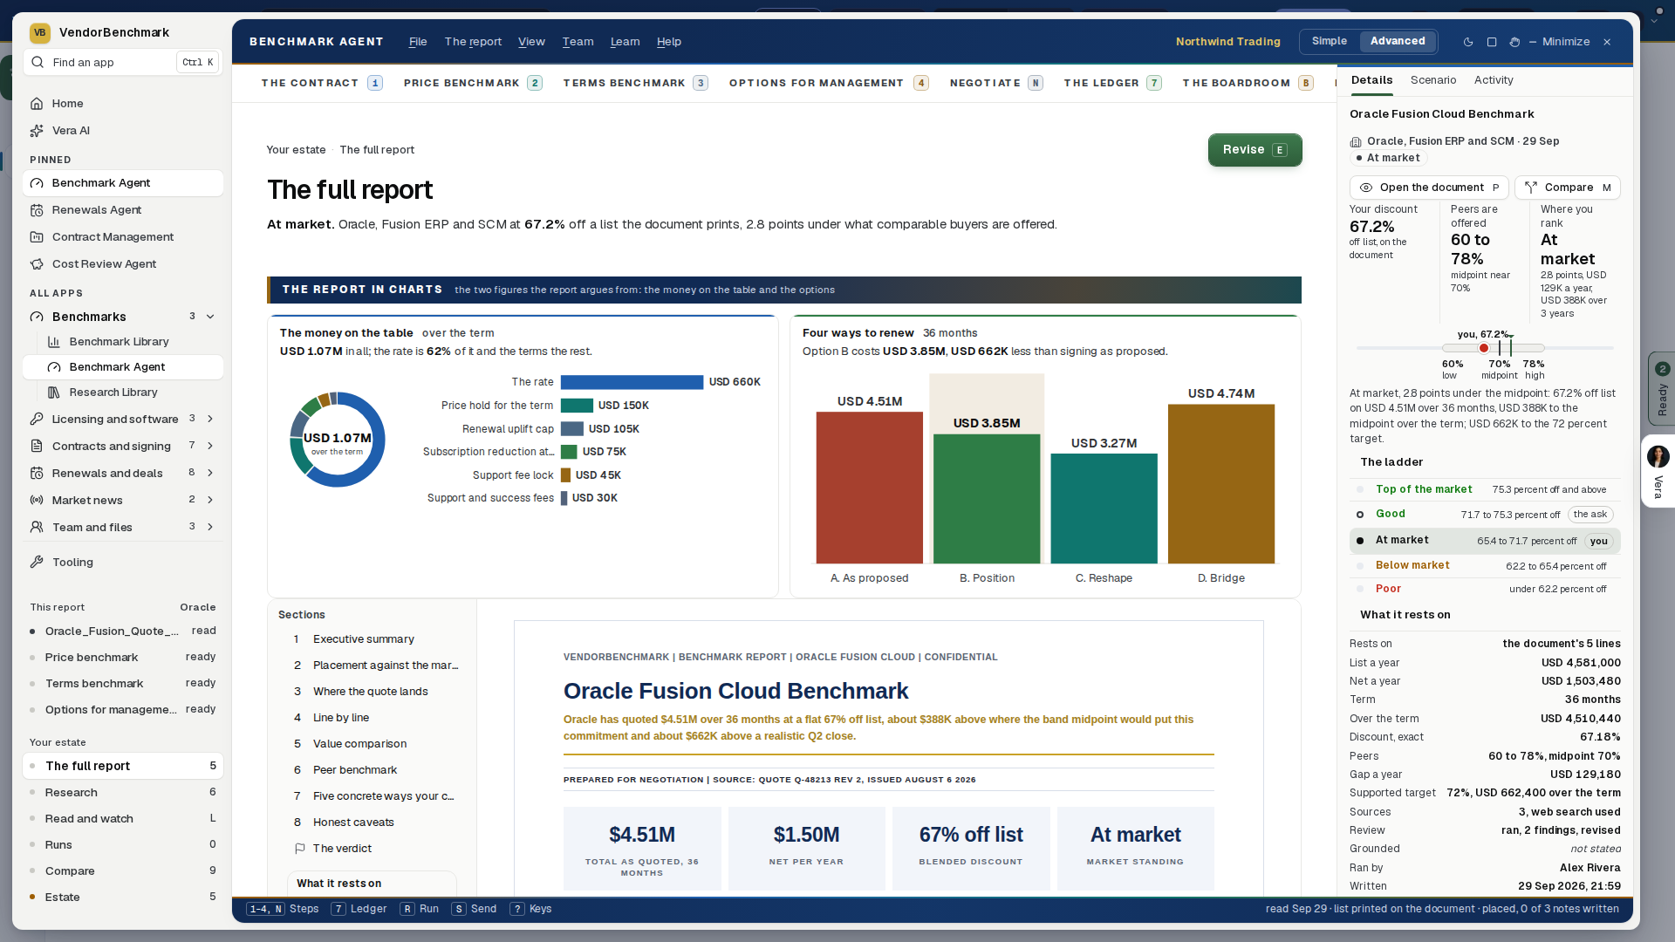Click the red you marker on discount slider
The width and height of the screenshot is (1675, 942).
pyautogui.click(x=1484, y=348)
